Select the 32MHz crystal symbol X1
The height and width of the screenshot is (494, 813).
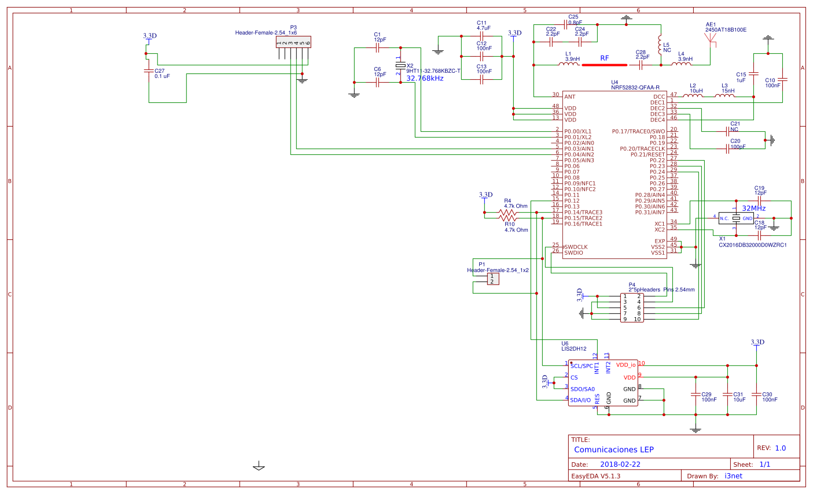735,218
